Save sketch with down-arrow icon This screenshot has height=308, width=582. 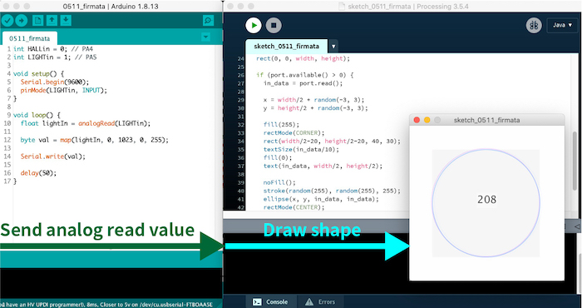coord(66,20)
